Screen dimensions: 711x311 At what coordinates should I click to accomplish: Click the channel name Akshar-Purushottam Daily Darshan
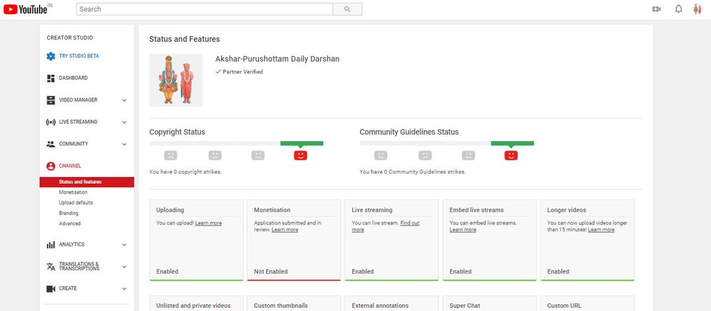pyautogui.click(x=277, y=59)
